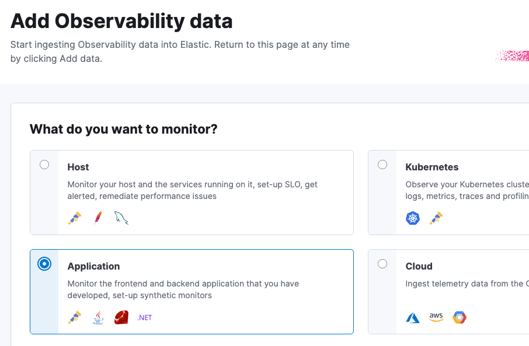
Task: Click the OpenTelemetry icon in the Kubernetes card
Action: click(x=436, y=218)
